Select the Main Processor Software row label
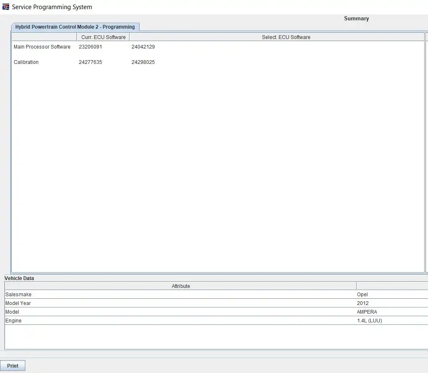 click(42, 47)
